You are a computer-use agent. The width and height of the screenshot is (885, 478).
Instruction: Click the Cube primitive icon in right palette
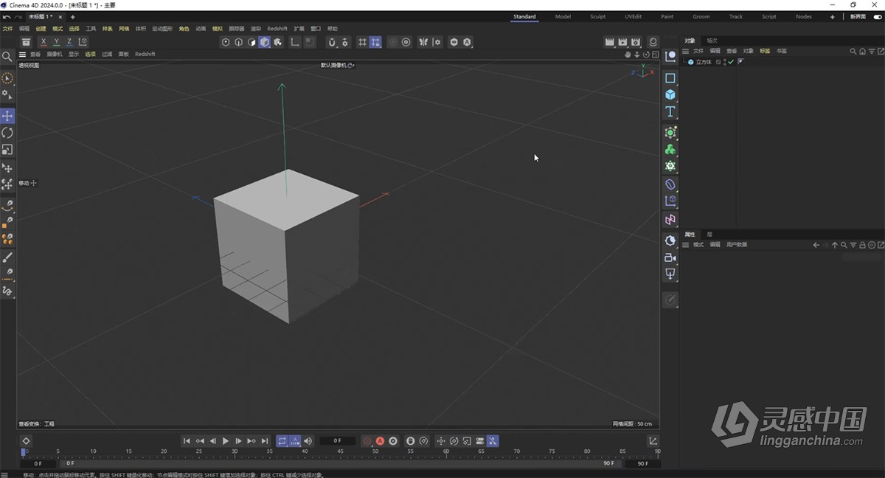coord(670,94)
